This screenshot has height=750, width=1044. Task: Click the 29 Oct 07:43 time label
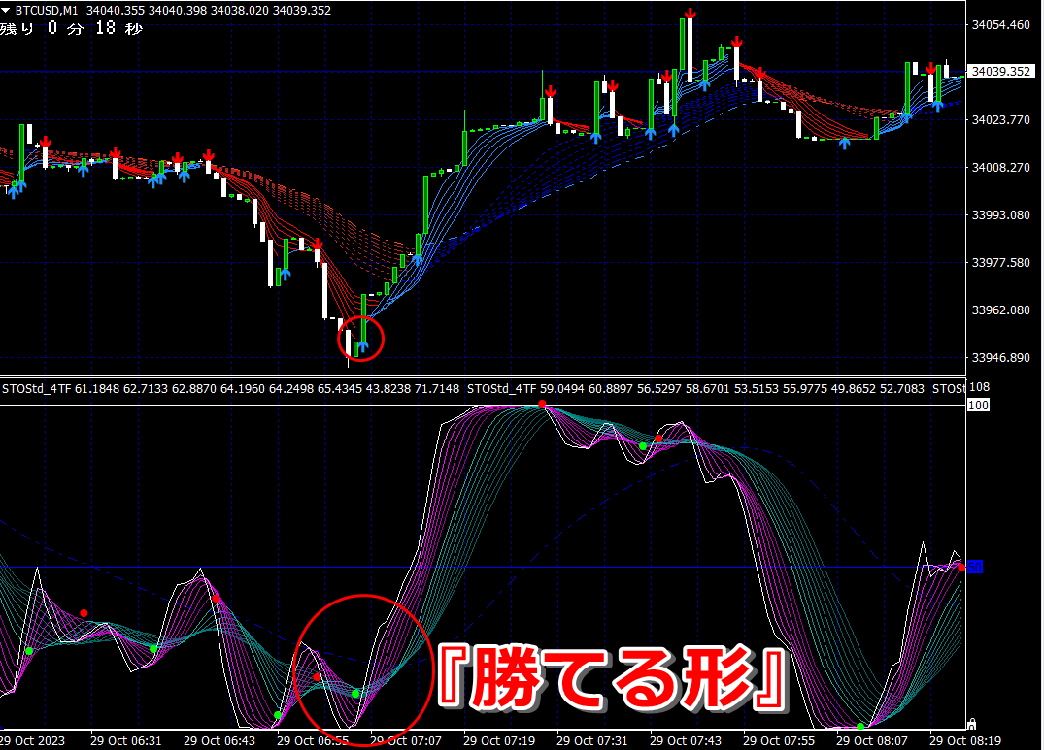point(685,740)
